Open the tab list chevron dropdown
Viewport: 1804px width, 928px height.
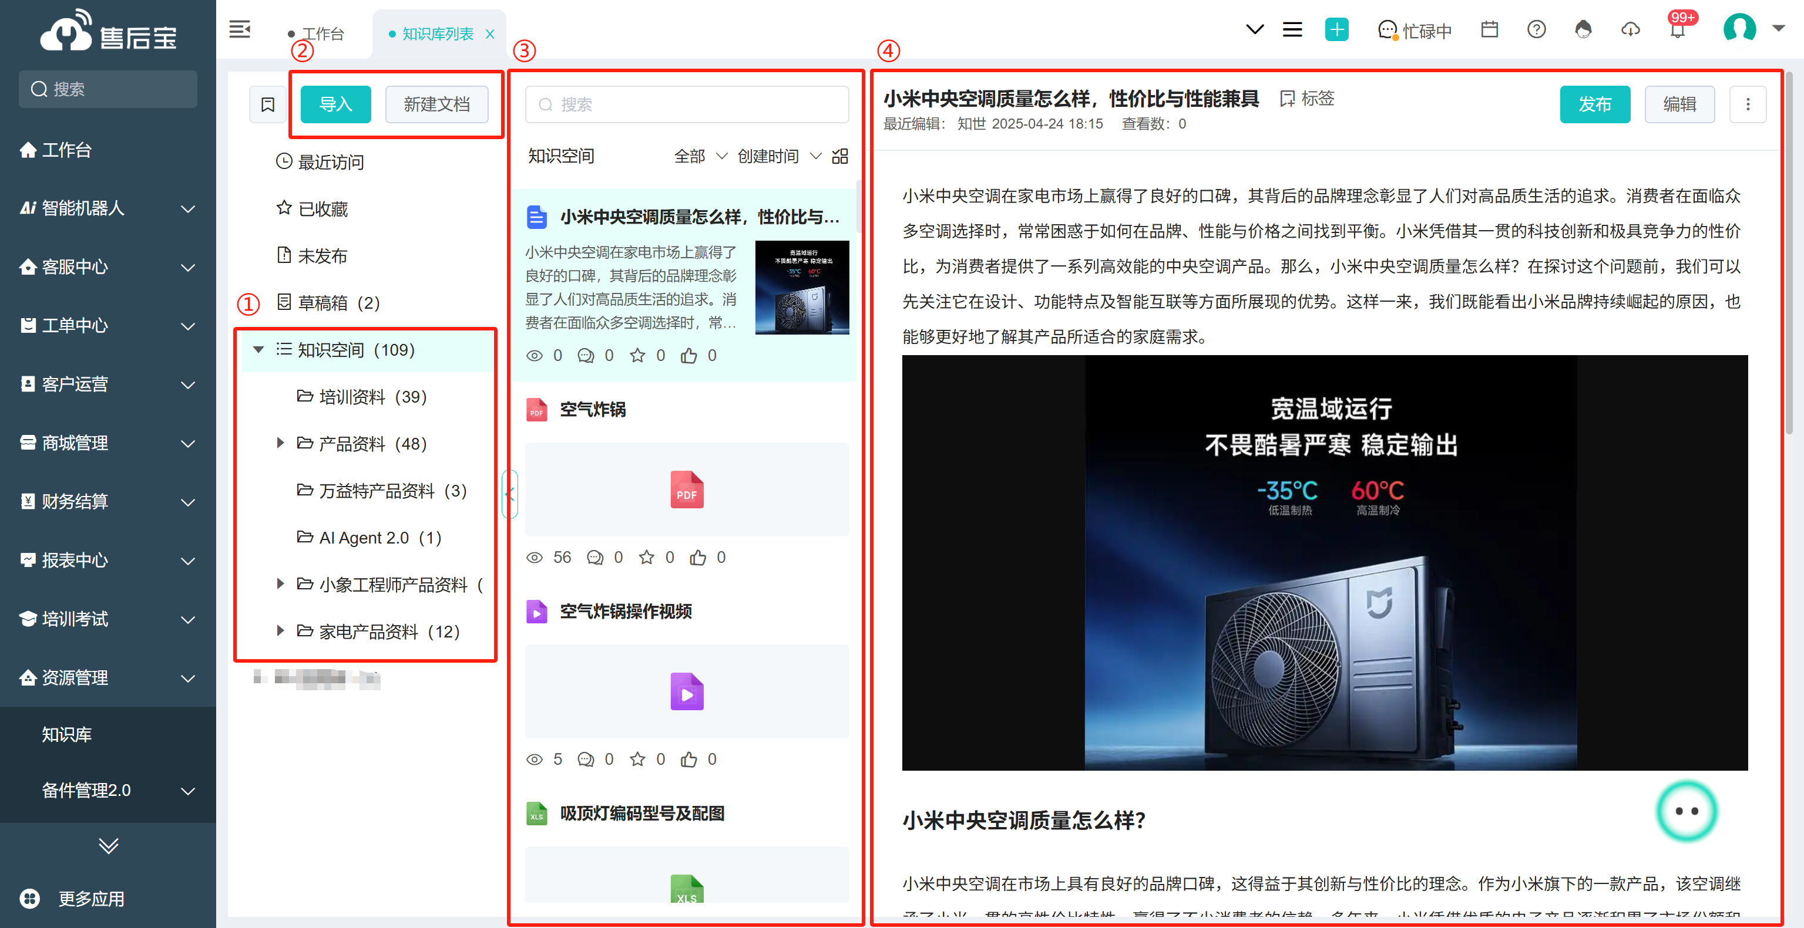(1254, 29)
